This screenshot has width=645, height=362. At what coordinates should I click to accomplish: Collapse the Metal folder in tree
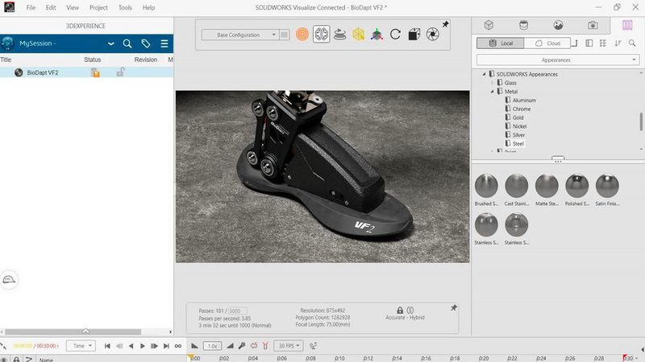[x=492, y=92]
